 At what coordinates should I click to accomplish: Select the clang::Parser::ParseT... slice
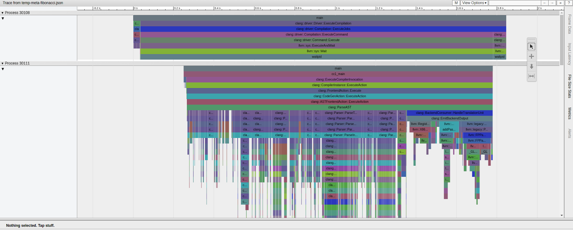point(341,113)
